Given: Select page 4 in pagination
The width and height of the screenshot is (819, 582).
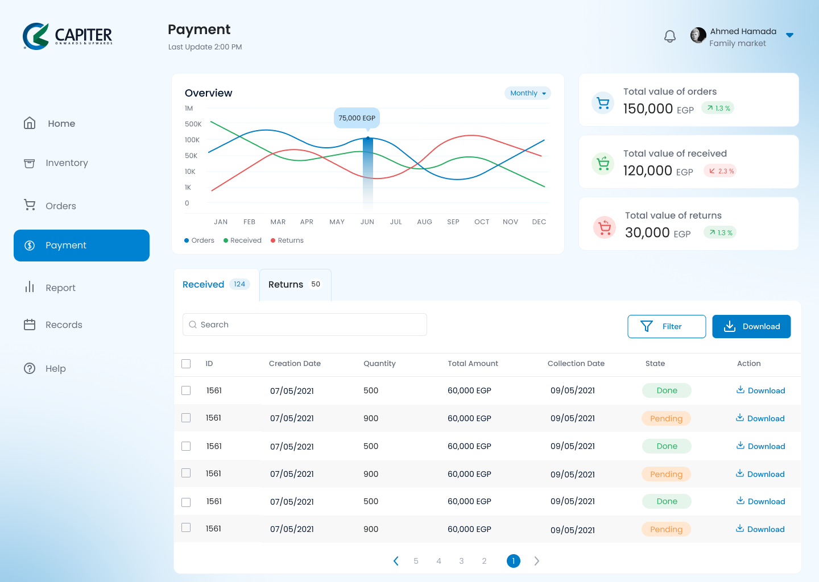Looking at the screenshot, I should 439,561.
